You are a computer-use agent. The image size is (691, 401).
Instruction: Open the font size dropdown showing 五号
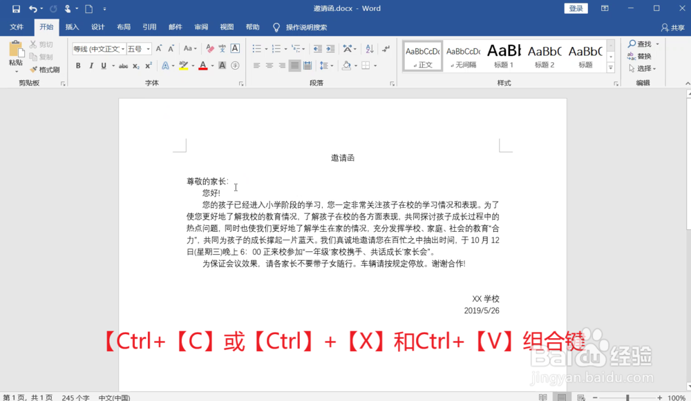(x=148, y=48)
